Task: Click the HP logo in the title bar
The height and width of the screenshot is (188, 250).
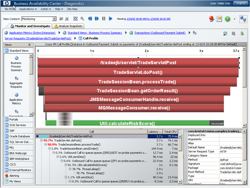Action: tap(7, 3)
